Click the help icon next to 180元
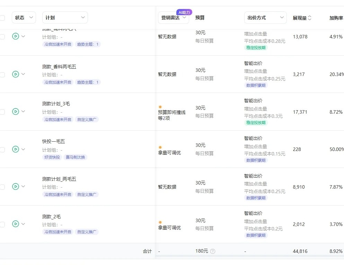The width and height of the screenshot is (344, 265). click(213, 251)
